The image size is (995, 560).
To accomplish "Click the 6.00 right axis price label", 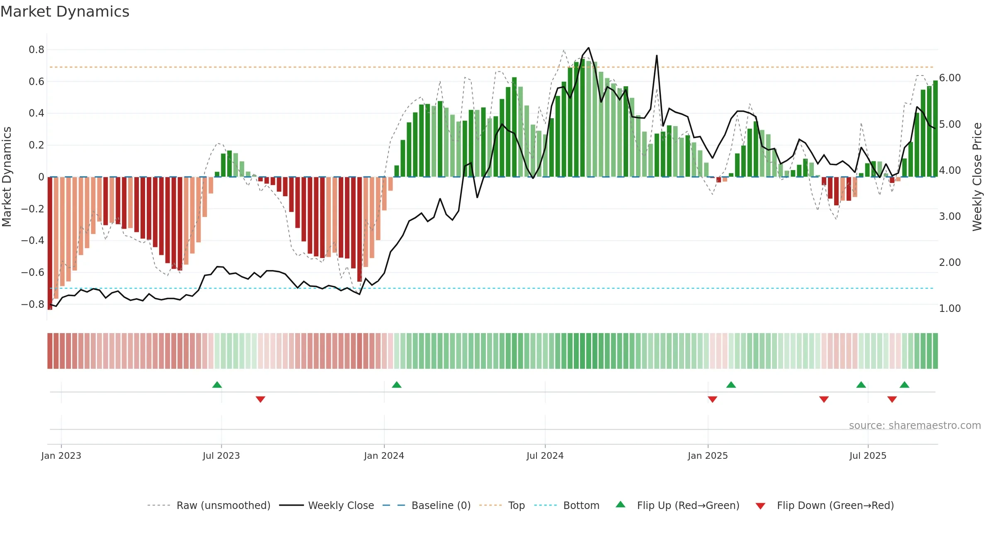I will (x=950, y=78).
